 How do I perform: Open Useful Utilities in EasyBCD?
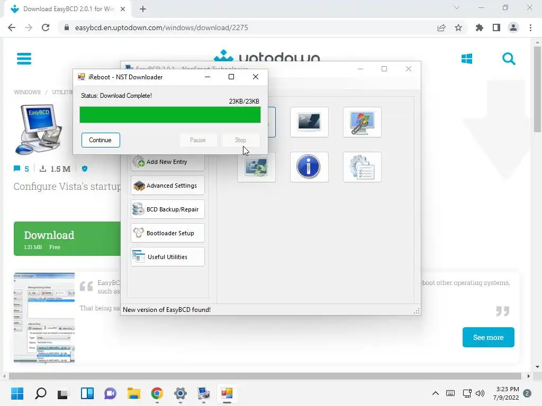168,257
